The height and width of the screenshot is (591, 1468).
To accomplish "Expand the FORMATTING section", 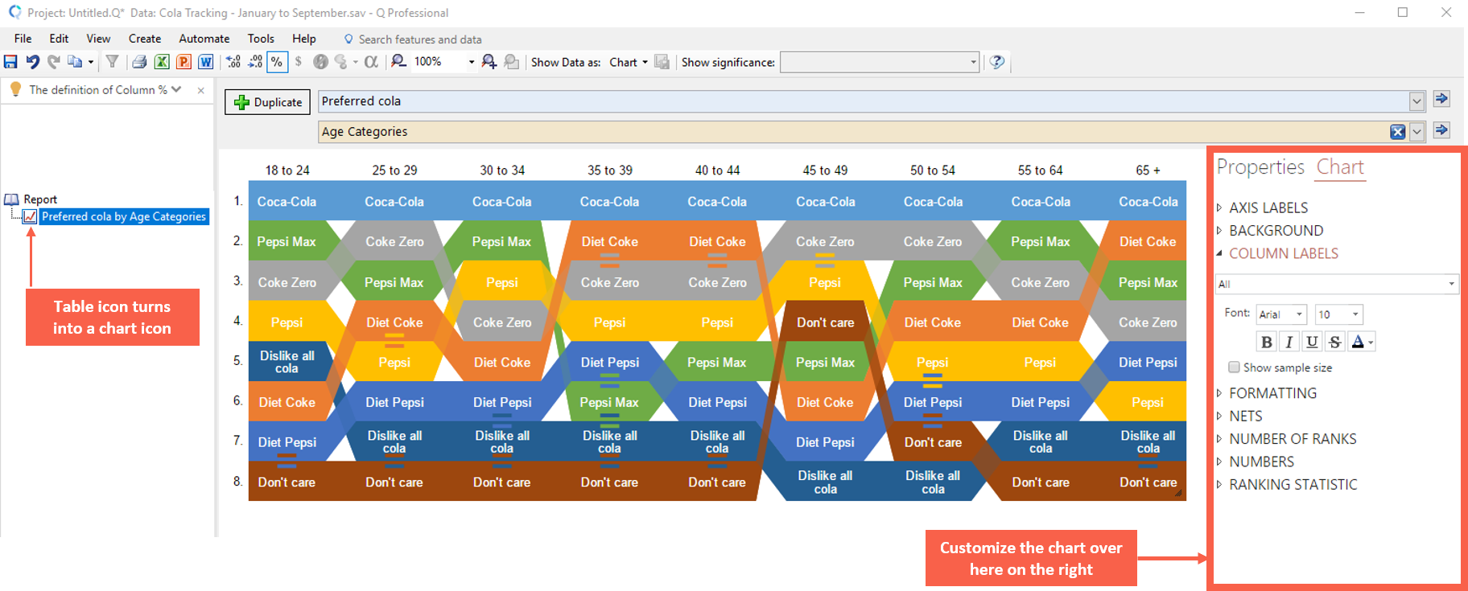I will click(1272, 393).
